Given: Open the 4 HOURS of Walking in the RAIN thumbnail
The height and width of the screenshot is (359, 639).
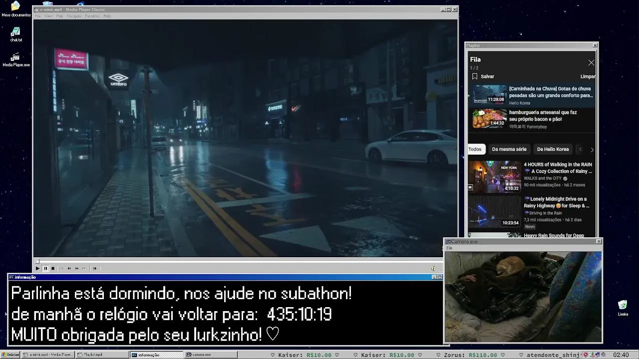Looking at the screenshot, I should (494, 177).
